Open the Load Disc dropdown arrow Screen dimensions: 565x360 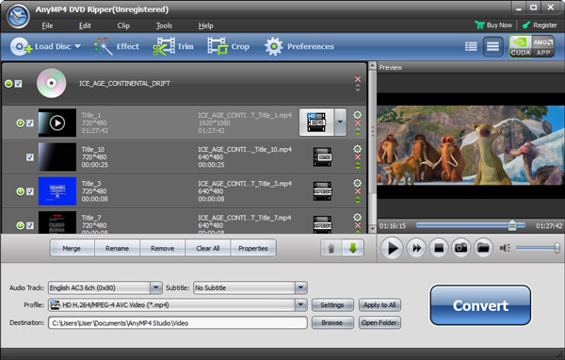point(77,46)
